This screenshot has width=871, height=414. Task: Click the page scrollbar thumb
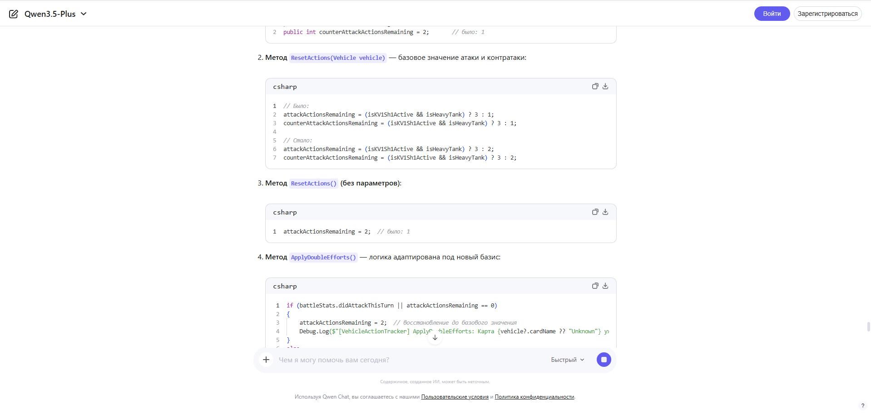868,327
